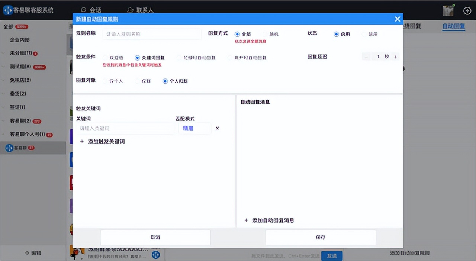
Task: Click the 规则名称 input field
Action: pos(152,34)
